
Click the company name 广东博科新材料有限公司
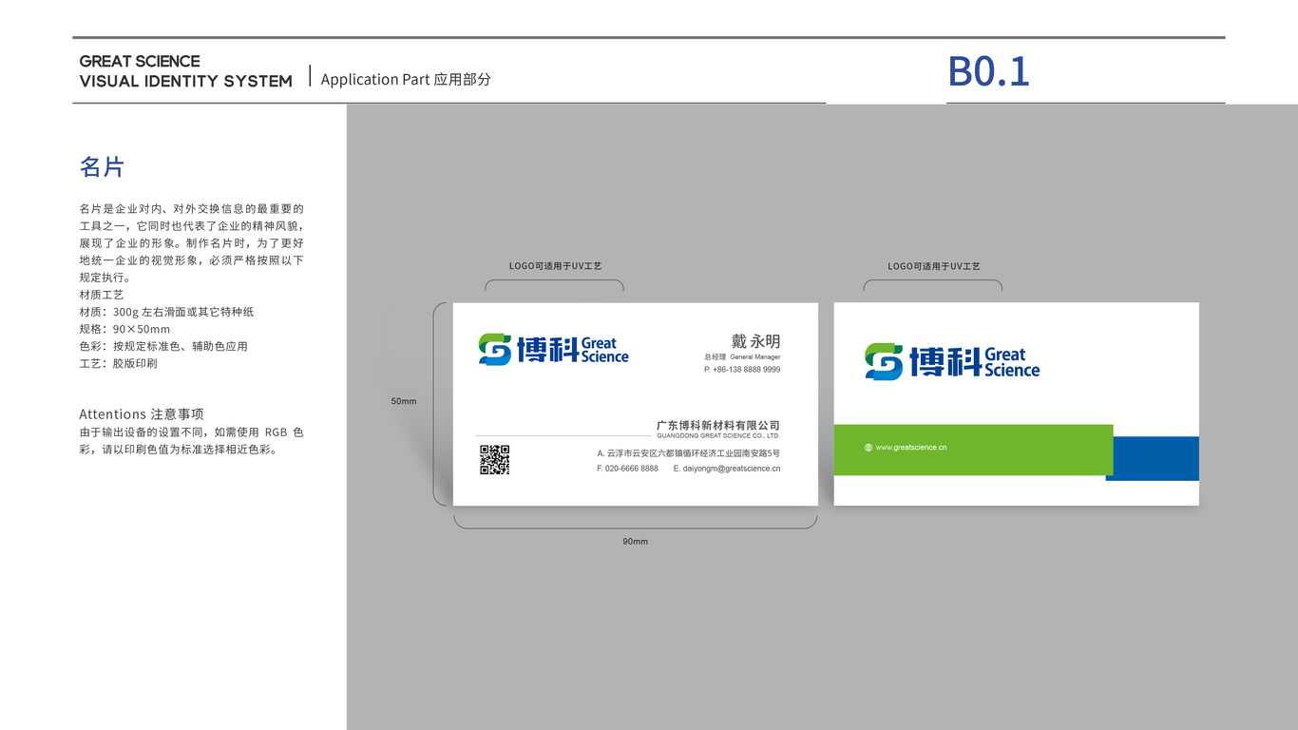click(718, 425)
